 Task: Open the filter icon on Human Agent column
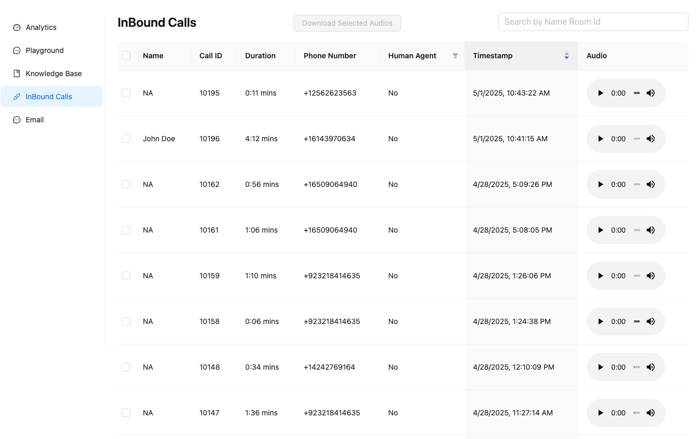(455, 56)
